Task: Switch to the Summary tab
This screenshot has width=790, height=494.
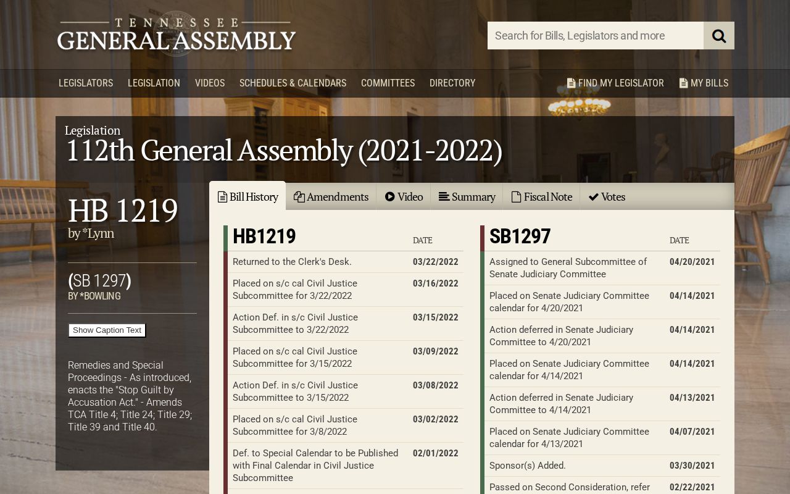Action: 467,197
